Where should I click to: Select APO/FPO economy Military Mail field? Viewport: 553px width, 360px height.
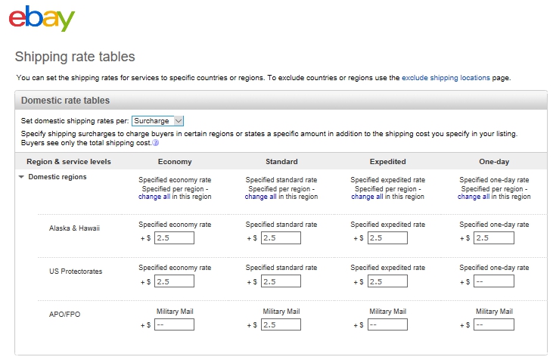click(174, 324)
